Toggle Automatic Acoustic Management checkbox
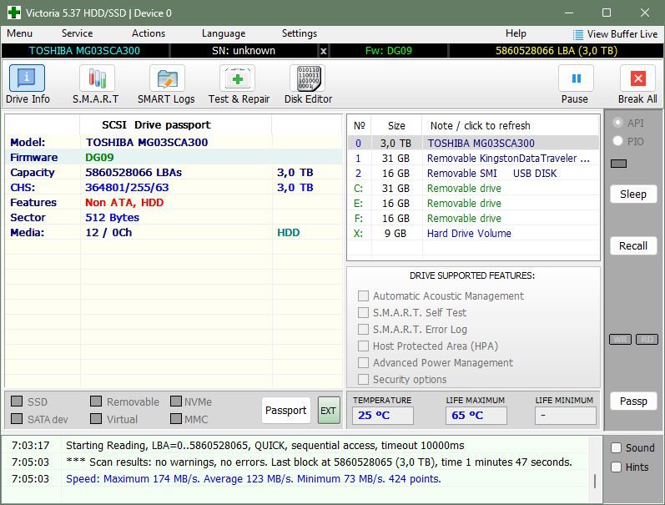Image resolution: width=665 pixels, height=505 pixels. click(x=363, y=295)
